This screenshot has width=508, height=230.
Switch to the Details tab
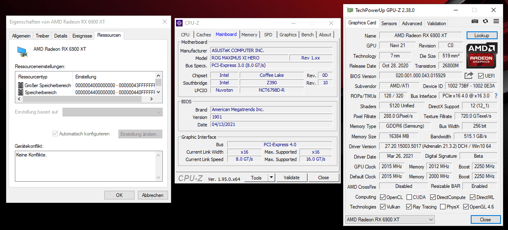[x=60, y=36]
